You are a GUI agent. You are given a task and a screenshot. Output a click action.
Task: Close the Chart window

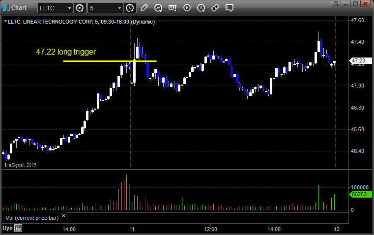[x=366, y=3]
